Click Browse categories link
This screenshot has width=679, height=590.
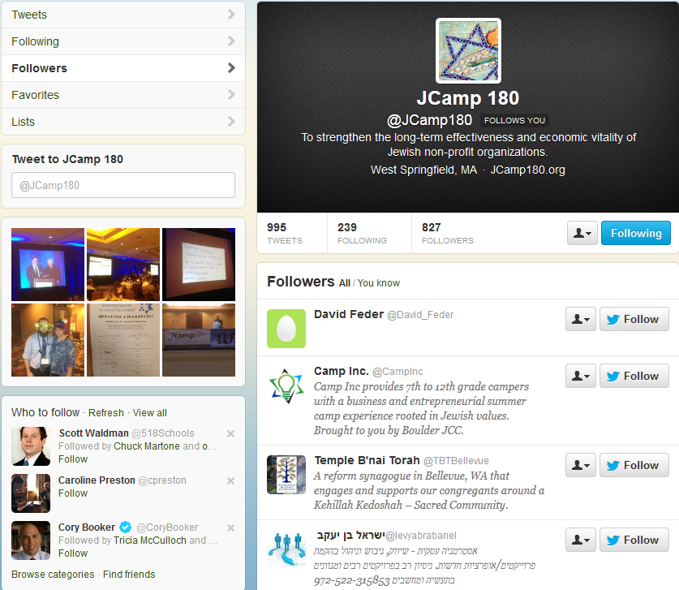pyautogui.click(x=53, y=575)
